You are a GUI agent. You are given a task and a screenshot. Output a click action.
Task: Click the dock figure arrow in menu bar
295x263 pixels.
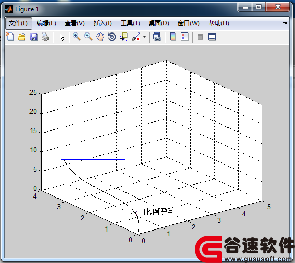pyautogui.click(x=285, y=23)
